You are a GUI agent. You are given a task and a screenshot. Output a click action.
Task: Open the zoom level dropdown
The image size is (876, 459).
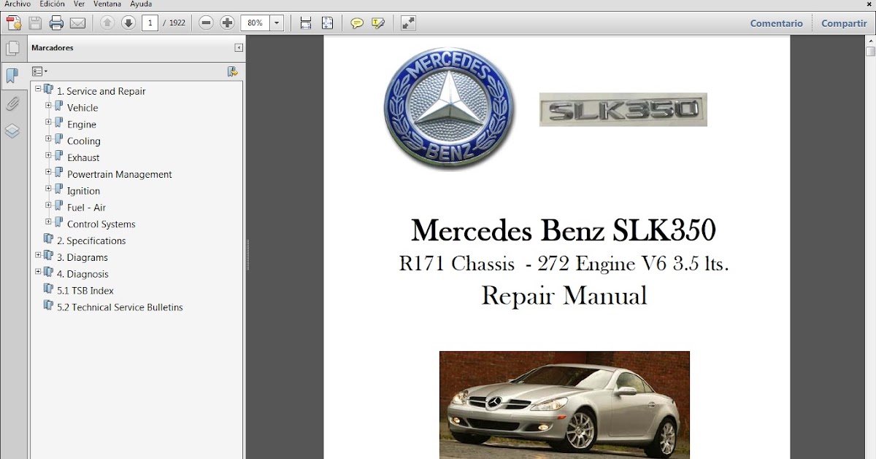point(276,23)
